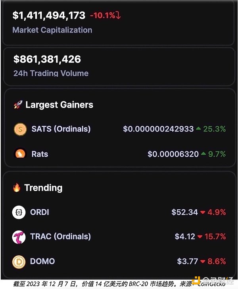Click the $1,411,494,173 market cap value

point(49,15)
